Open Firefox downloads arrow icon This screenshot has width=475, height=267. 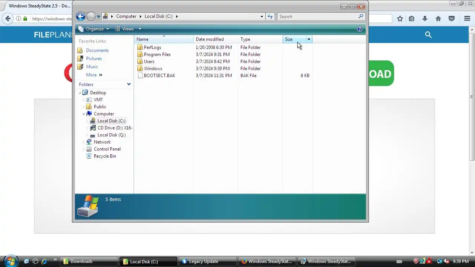(x=425, y=19)
